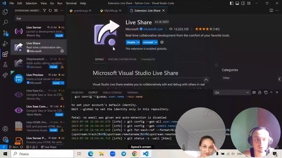Toggle bottom panel layout icon
This screenshot has width=282, height=158.
[237, 3]
